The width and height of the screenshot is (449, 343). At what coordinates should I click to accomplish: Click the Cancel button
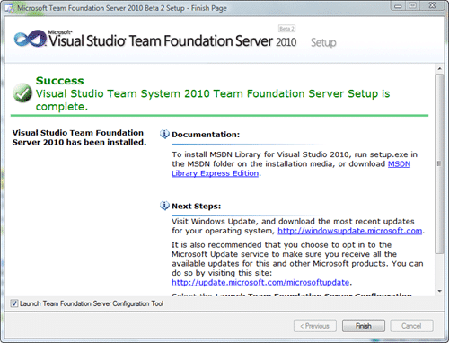[x=411, y=326]
